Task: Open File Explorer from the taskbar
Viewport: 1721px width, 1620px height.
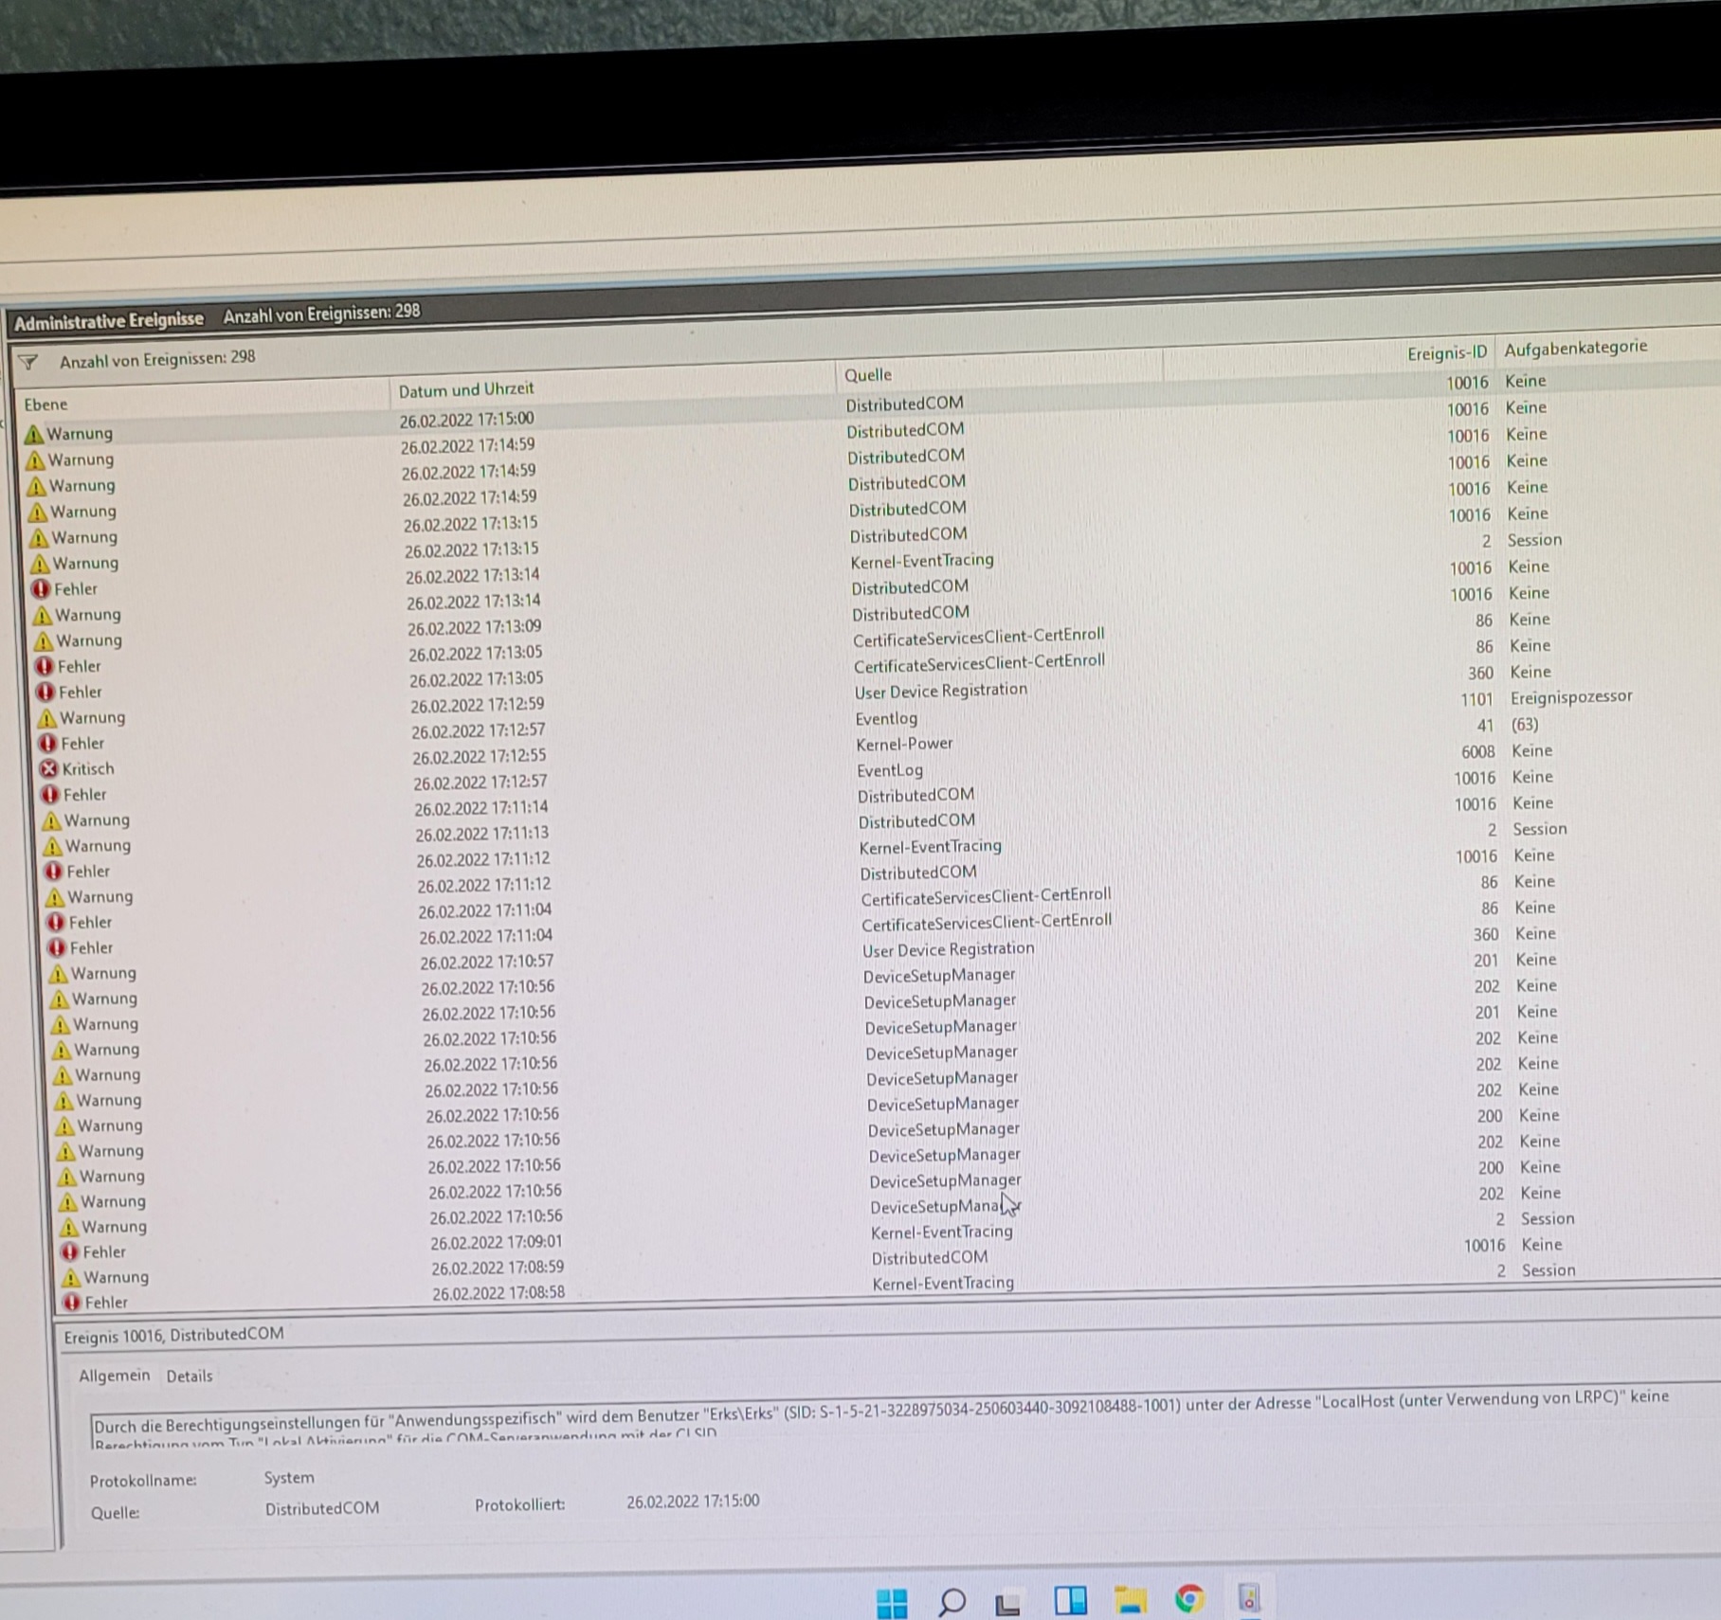Action: [1129, 1597]
